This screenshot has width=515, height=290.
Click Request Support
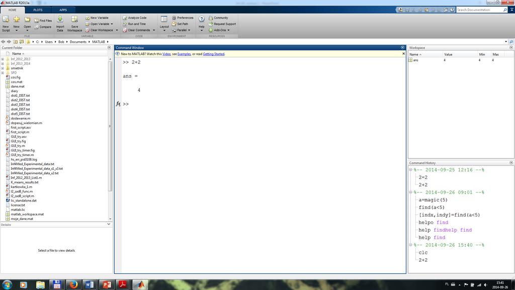[x=222, y=24]
